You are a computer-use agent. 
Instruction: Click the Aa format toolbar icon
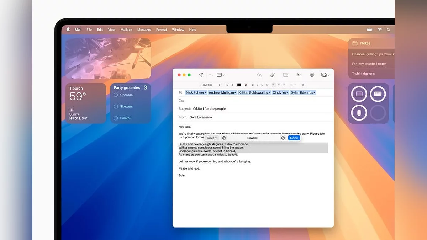(x=299, y=75)
